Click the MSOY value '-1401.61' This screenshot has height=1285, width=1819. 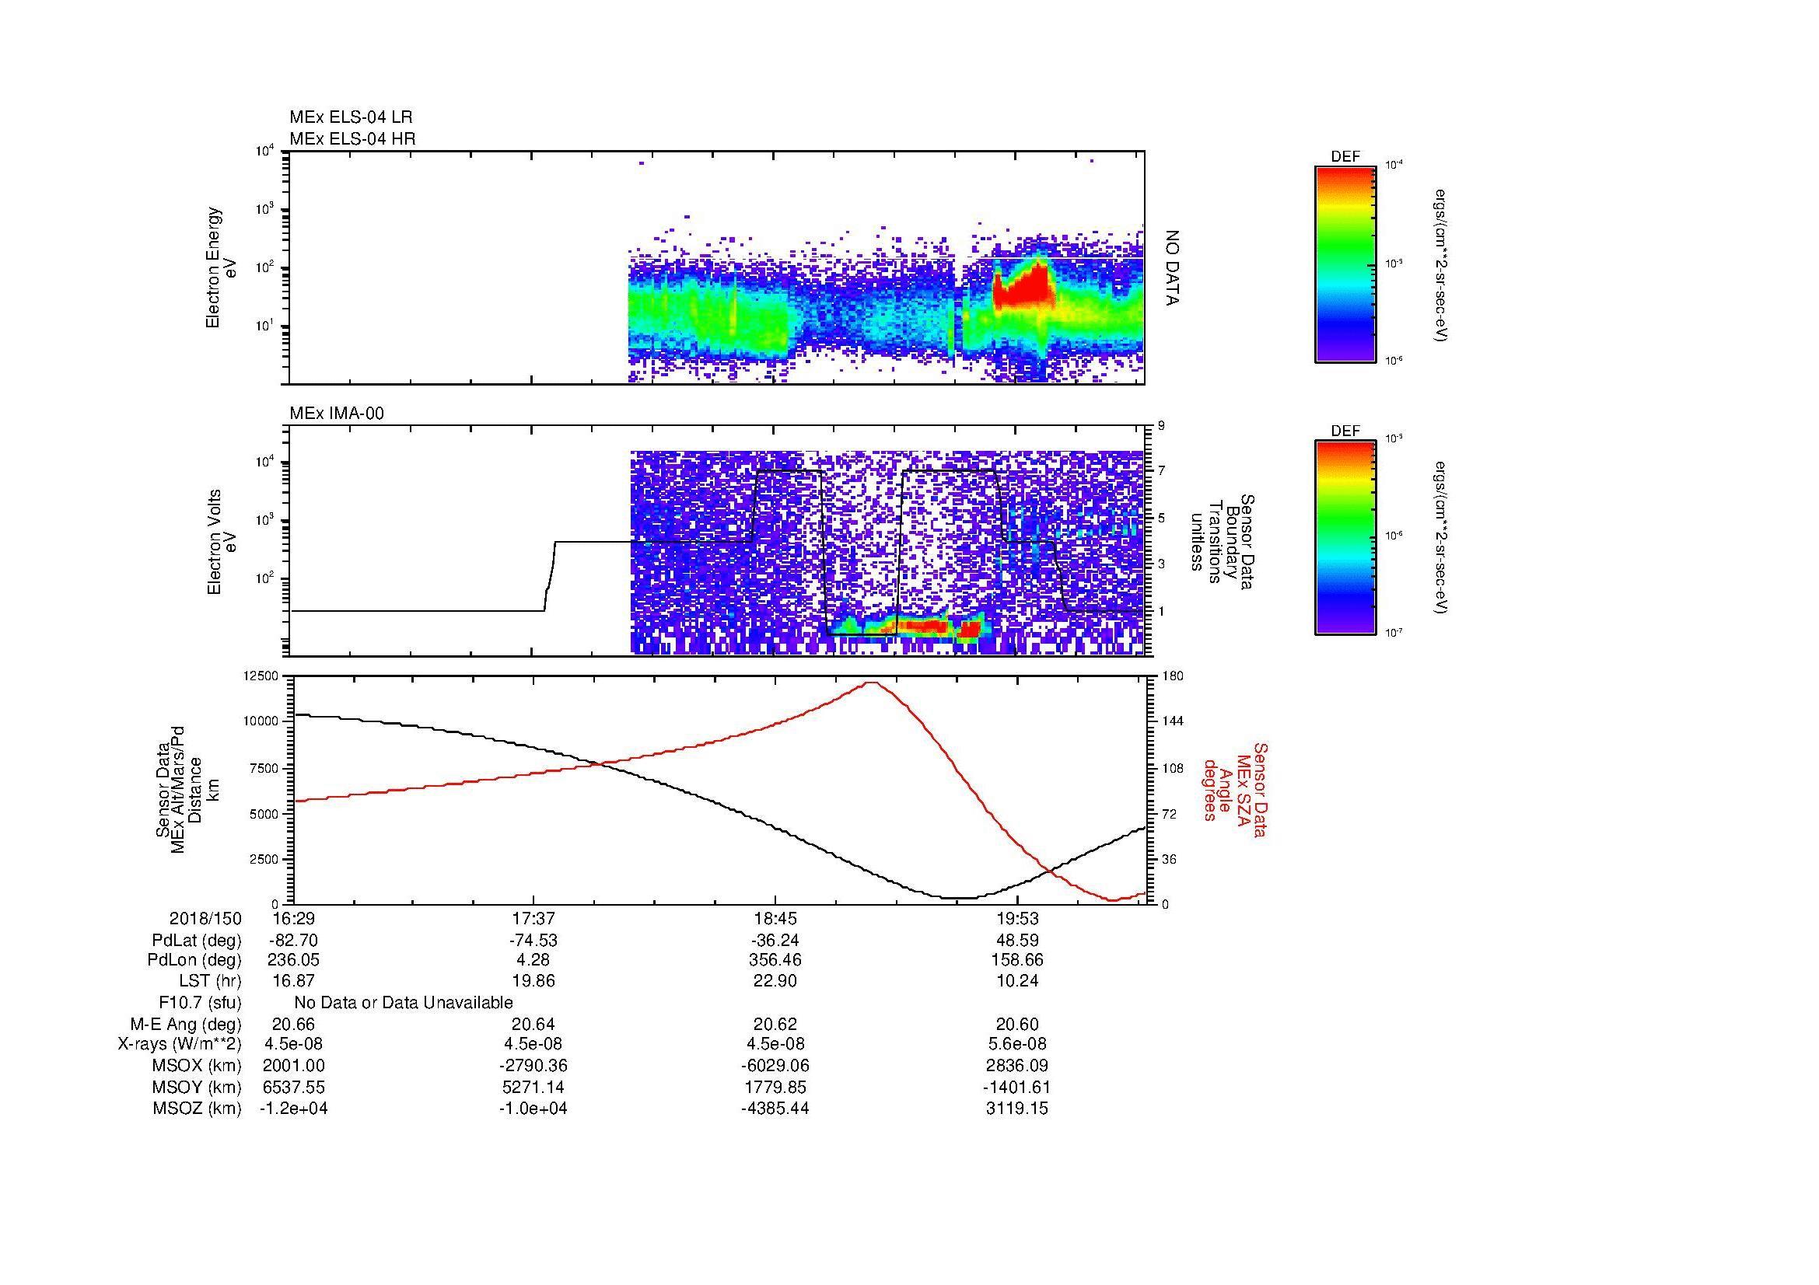[1017, 1087]
